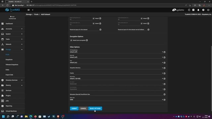Expand the Tasks menu in sidebar
Viewport: 212px width, 119px height.
click(x=12, y=39)
